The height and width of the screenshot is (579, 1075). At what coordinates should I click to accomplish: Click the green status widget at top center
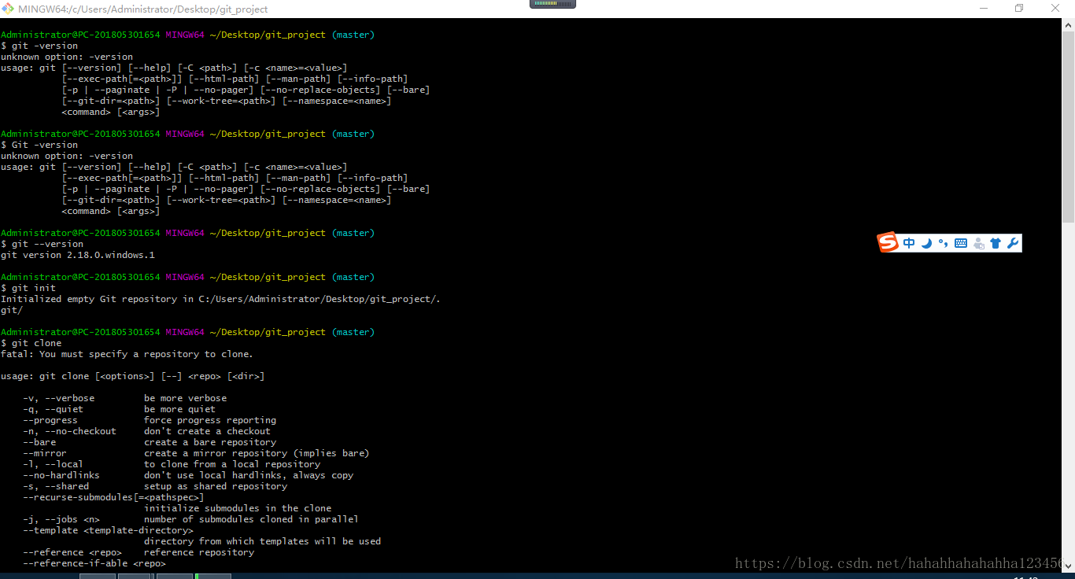click(552, 4)
